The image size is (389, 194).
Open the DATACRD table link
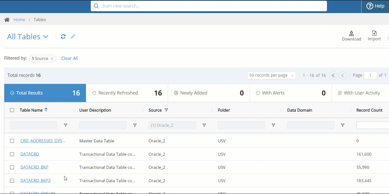click(x=29, y=154)
